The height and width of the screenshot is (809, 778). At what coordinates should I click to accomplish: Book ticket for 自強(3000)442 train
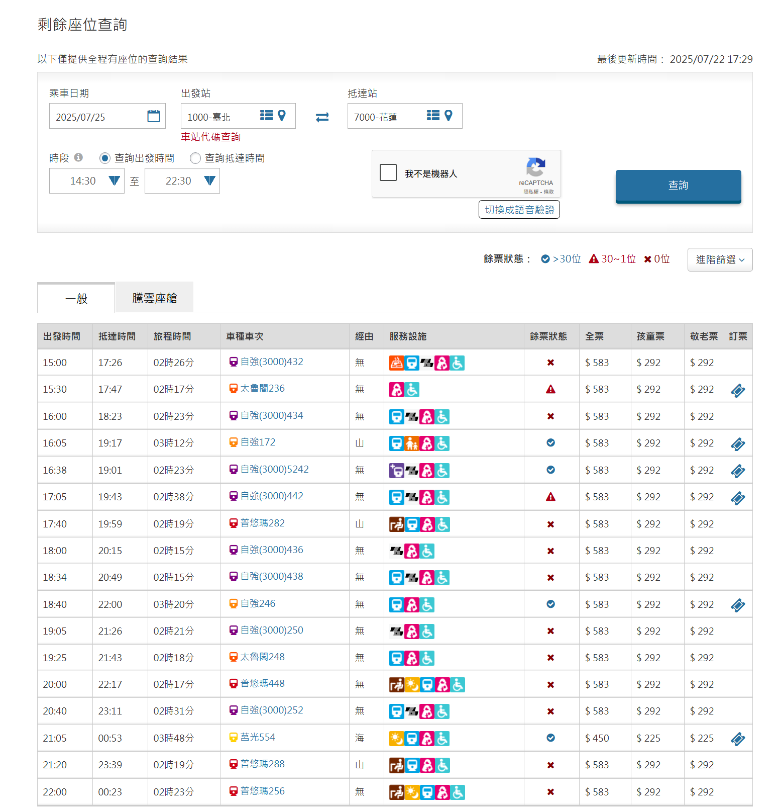(738, 498)
